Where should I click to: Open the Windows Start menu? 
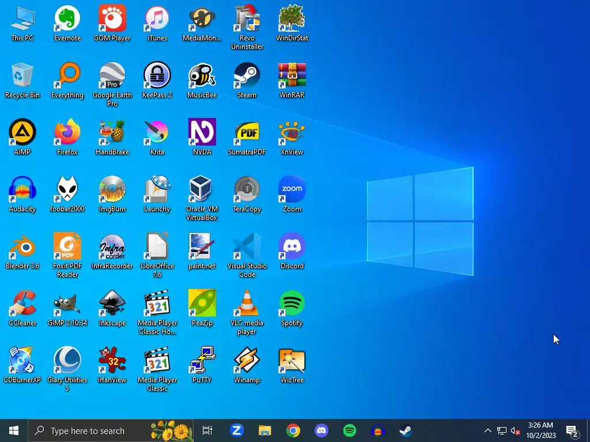14,430
